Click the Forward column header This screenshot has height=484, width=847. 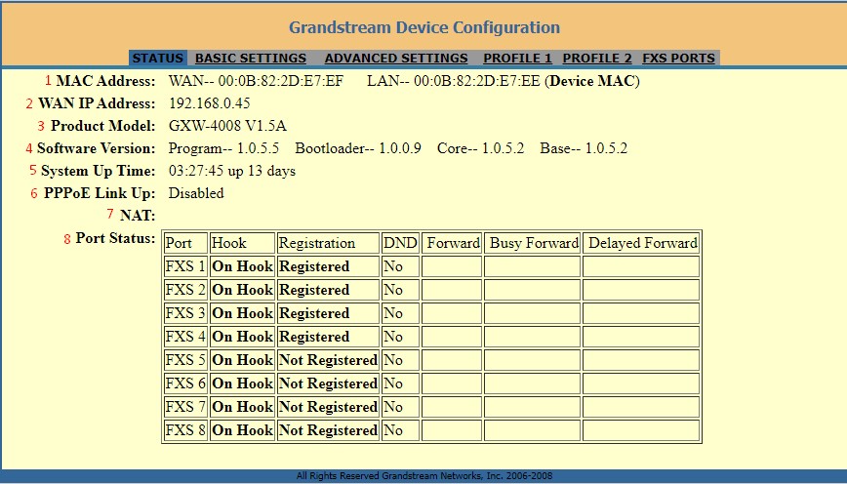tap(452, 243)
